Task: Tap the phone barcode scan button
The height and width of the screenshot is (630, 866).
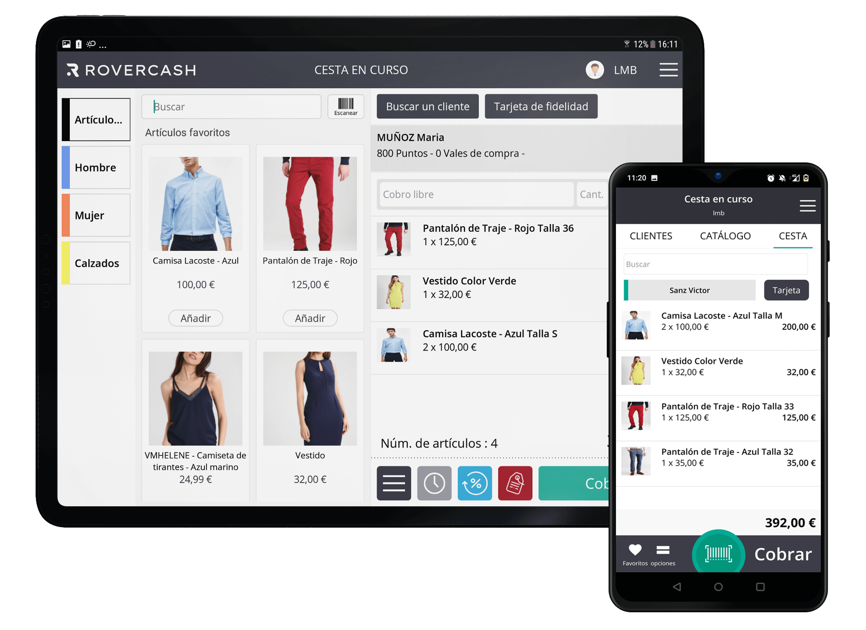Action: pyautogui.click(x=718, y=553)
